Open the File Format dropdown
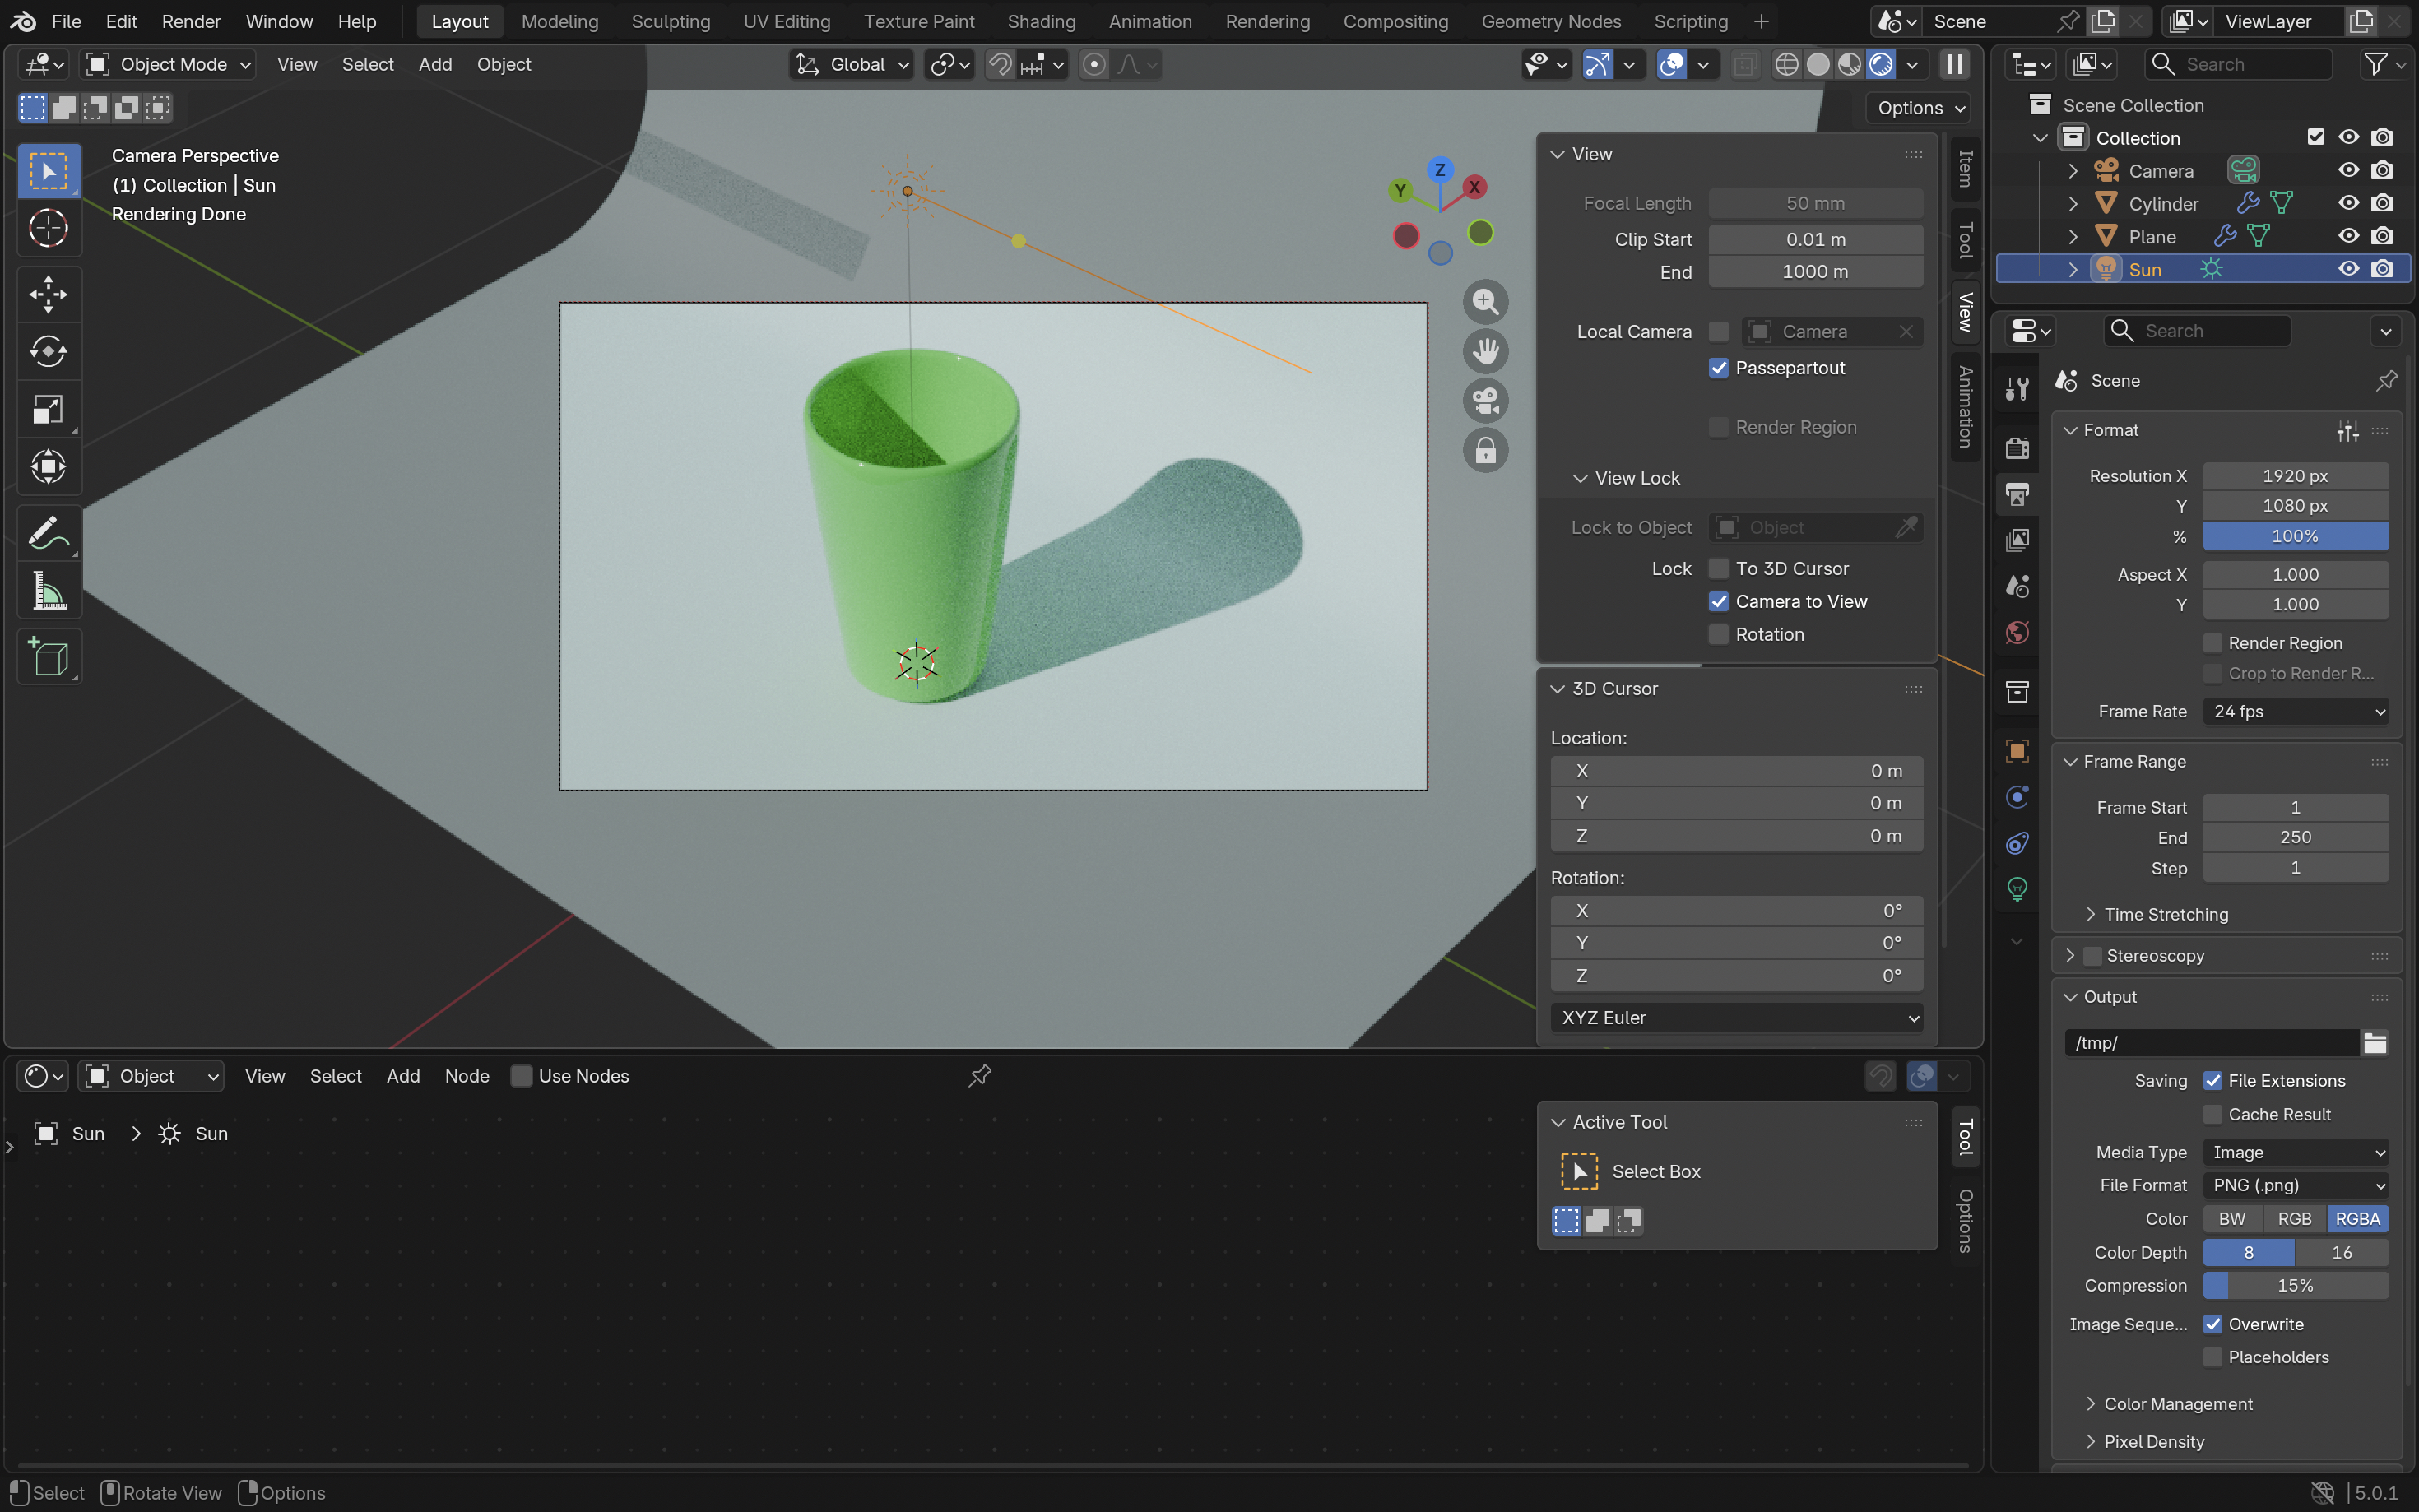This screenshot has width=2419, height=1512. (x=2295, y=1185)
